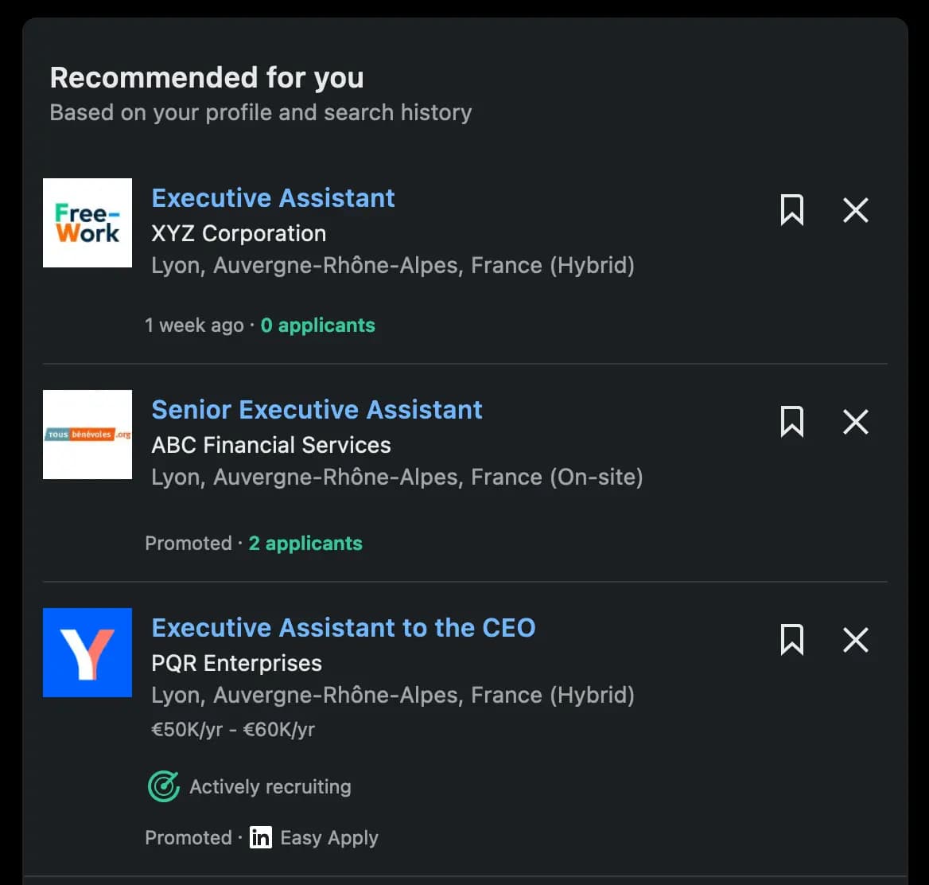This screenshot has width=929, height=885.
Task: Save the Executive Assistant to the CEO job
Action: 792,639
